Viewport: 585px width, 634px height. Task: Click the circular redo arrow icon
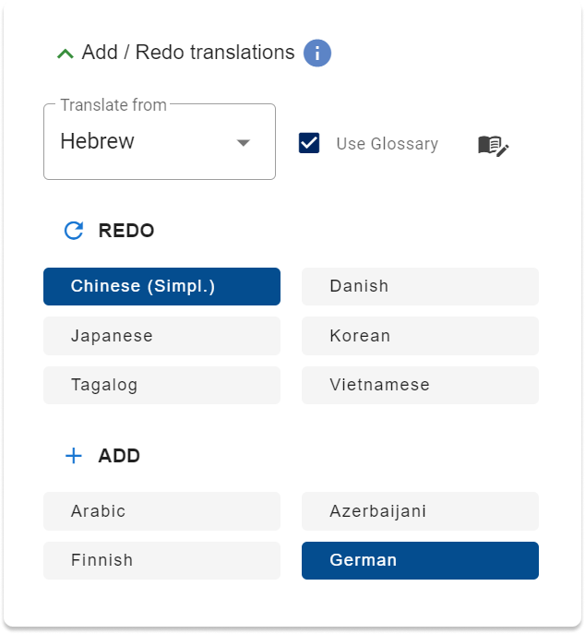point(74,231)
